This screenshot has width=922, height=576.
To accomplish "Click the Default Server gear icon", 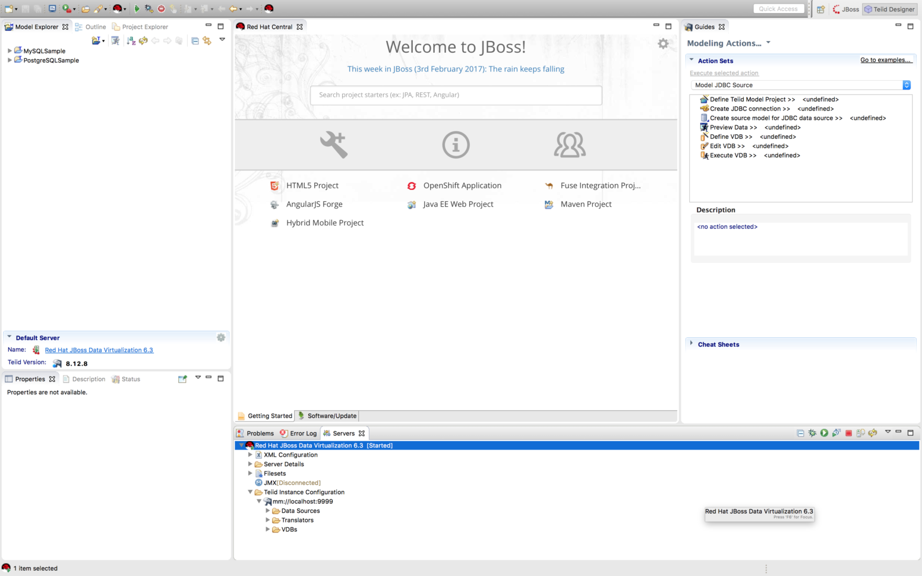I will (x=221, y=337).
